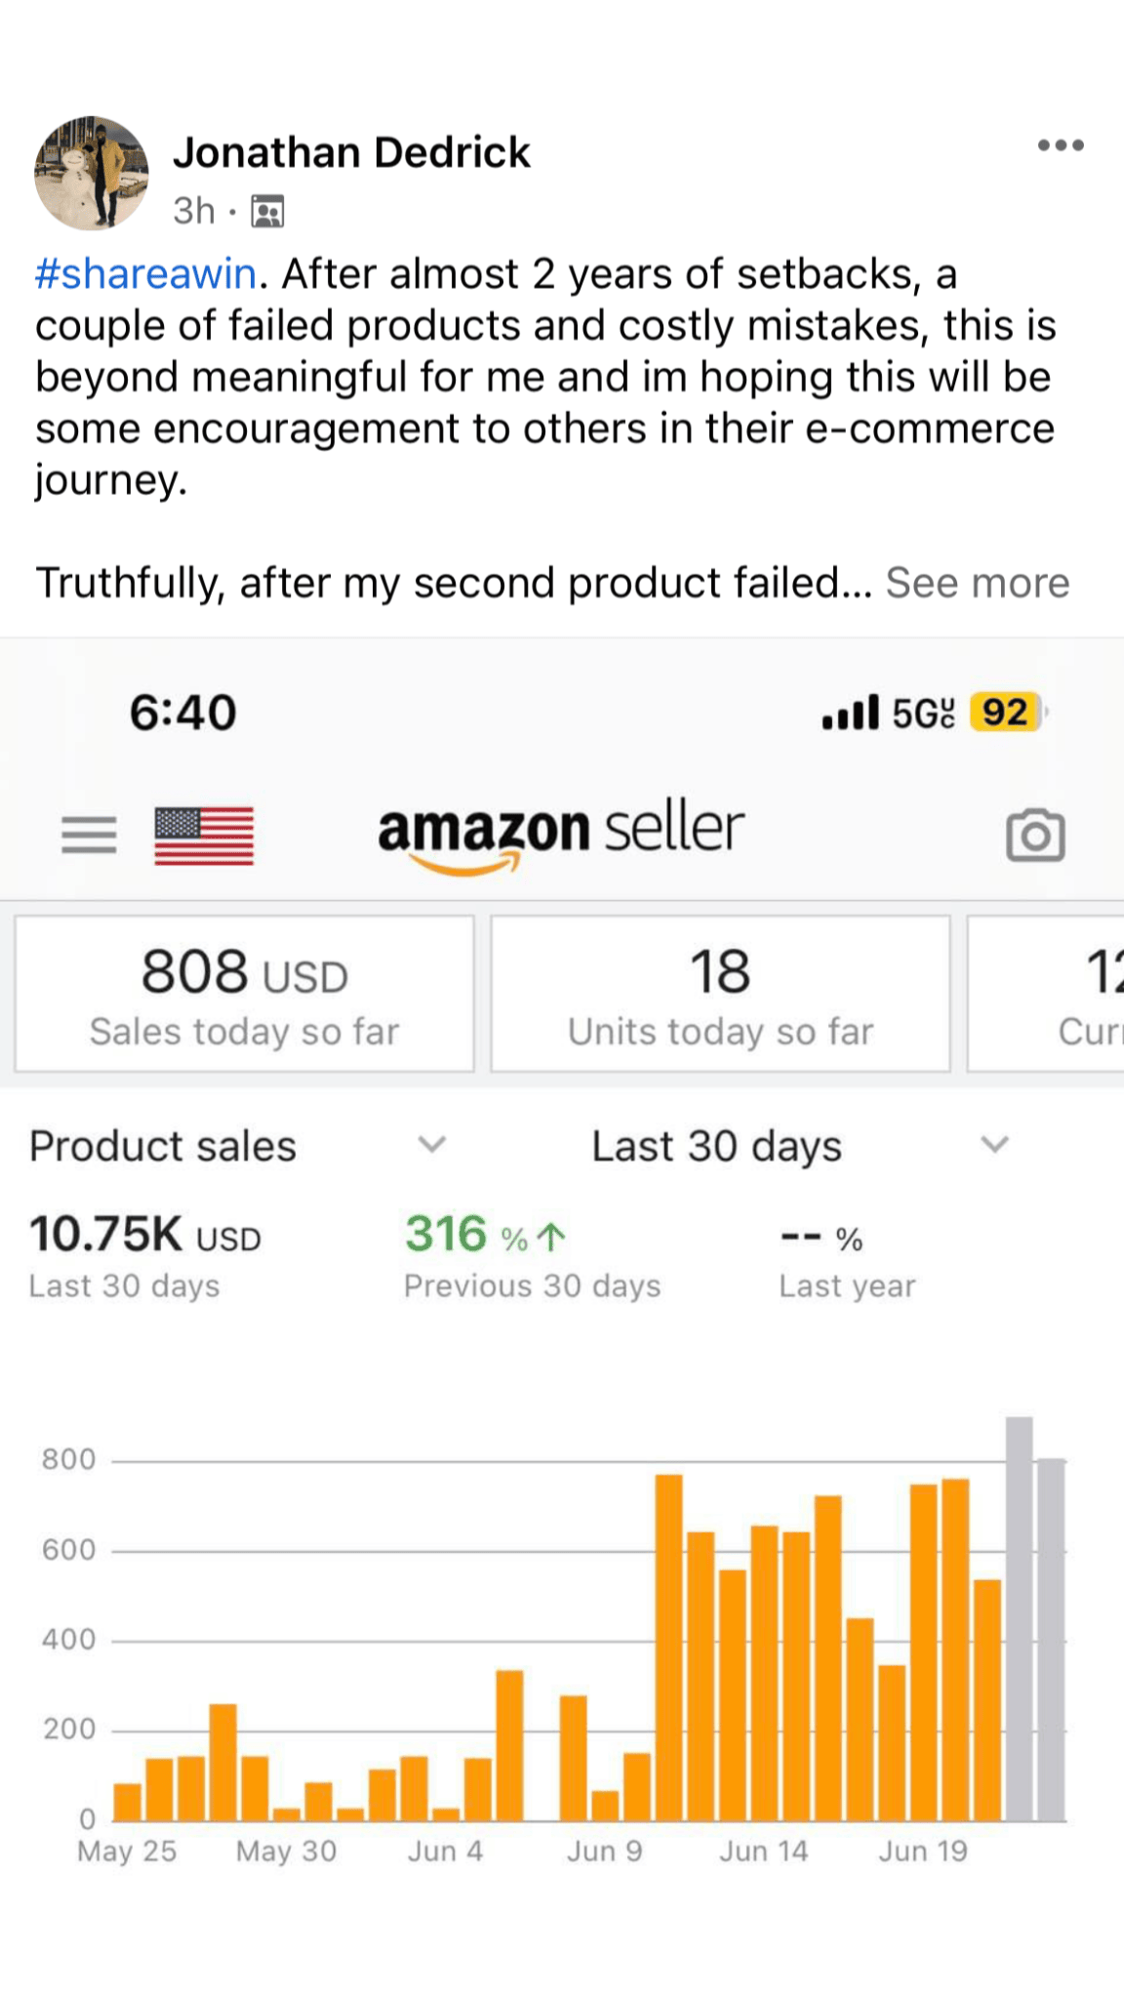Open Jonathan Dedrick's profile picture
The width and height of the screenshot is (1124, 1999).
coord(92,174)
